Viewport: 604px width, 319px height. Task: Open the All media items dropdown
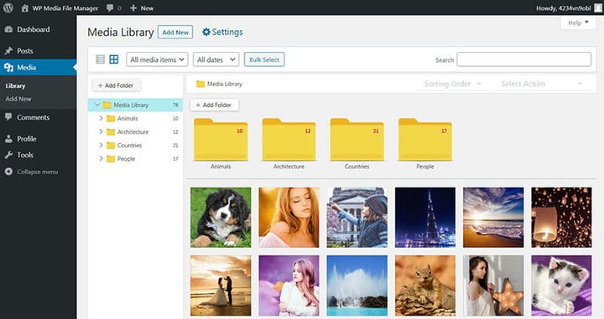(157, 59)
